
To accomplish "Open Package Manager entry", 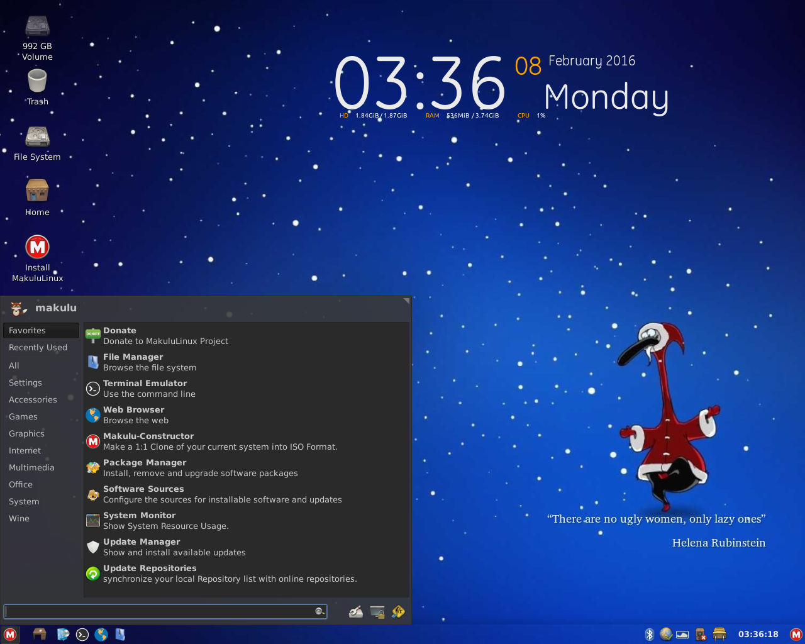I will (x=247, y=468).
